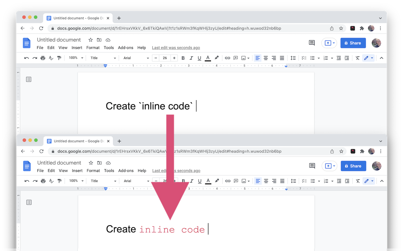This screenshot has width=403, height=251.
Task: Open line spacing icon in top window
Action: click(293, 58)
